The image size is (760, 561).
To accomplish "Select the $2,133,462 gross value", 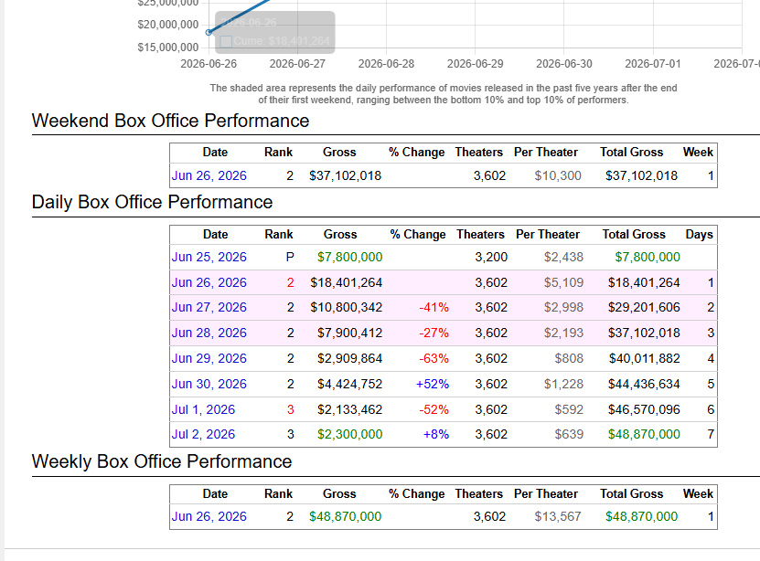I will [x=350, y=410].
